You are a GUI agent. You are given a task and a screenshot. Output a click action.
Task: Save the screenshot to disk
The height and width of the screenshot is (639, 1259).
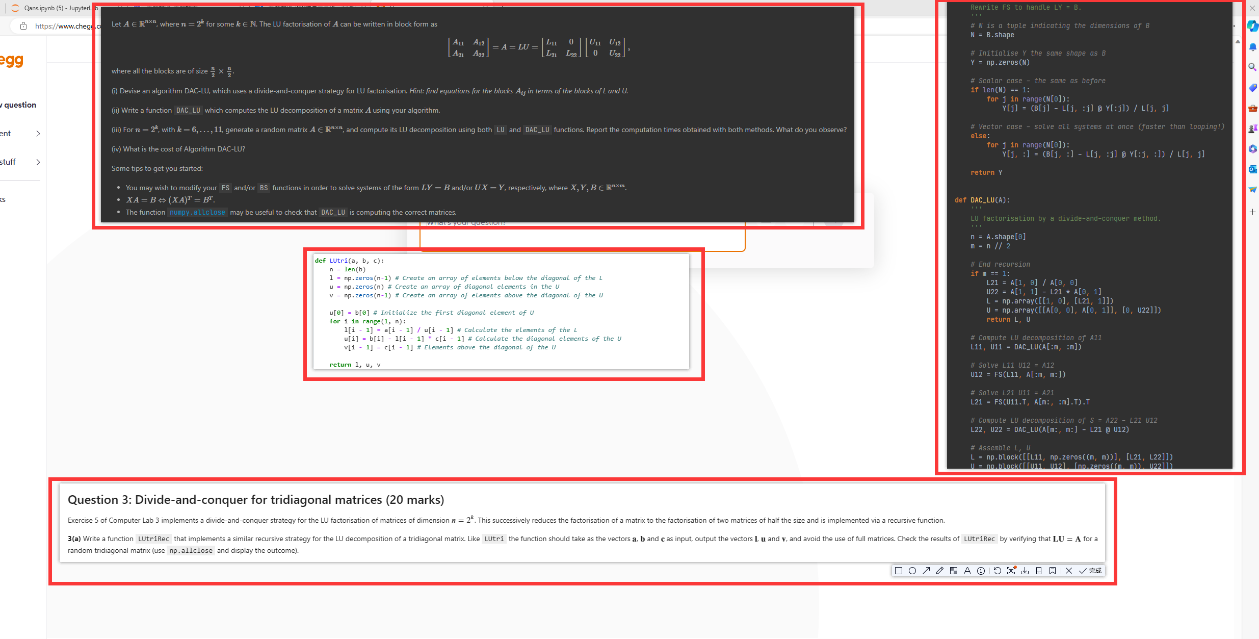1025,571
